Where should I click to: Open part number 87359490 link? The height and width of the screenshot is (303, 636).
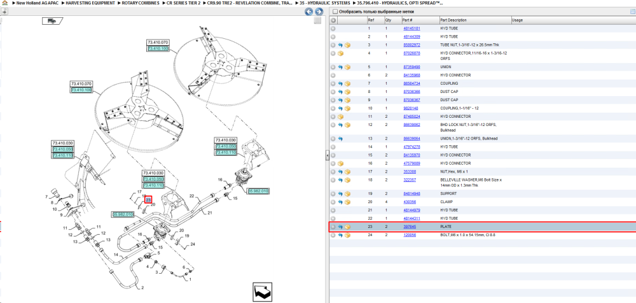click(411, 67)
